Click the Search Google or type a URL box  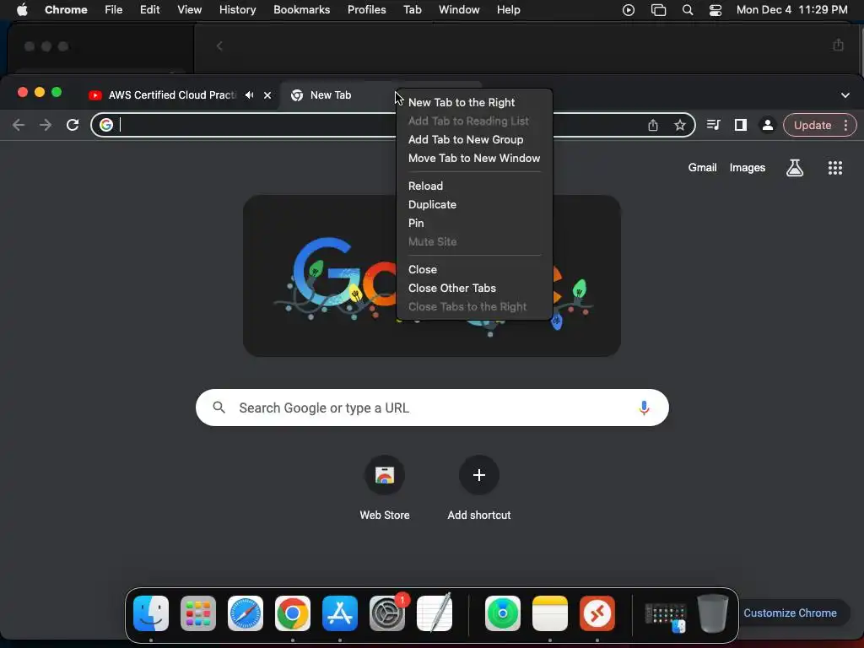coord(432,408)
